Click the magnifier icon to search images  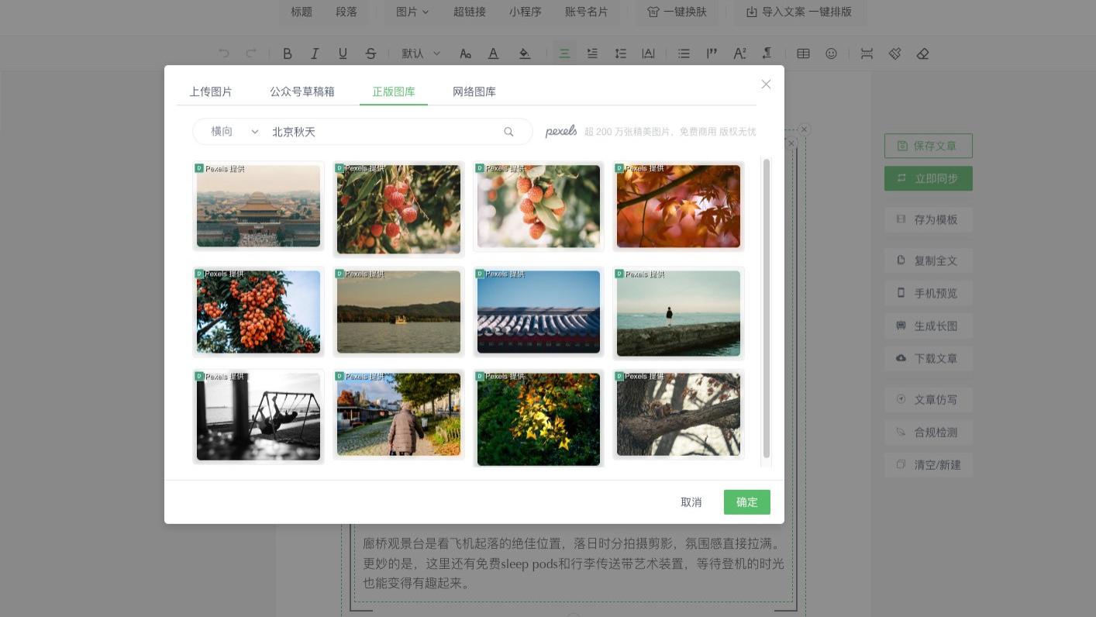pos(508,132)
